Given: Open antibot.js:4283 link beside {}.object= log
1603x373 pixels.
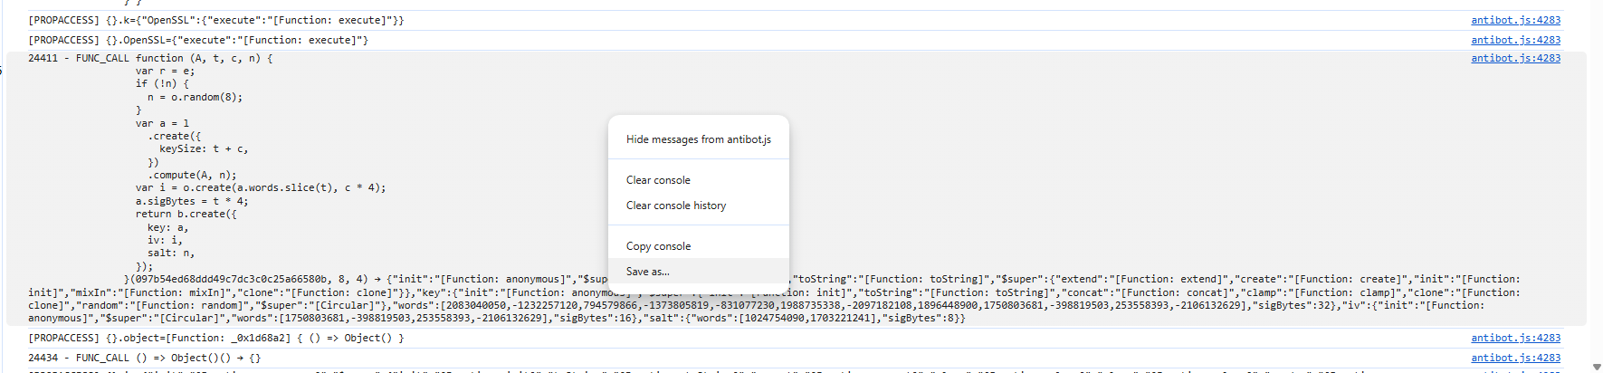Looking at the screenshot, I should (1515, 338).
